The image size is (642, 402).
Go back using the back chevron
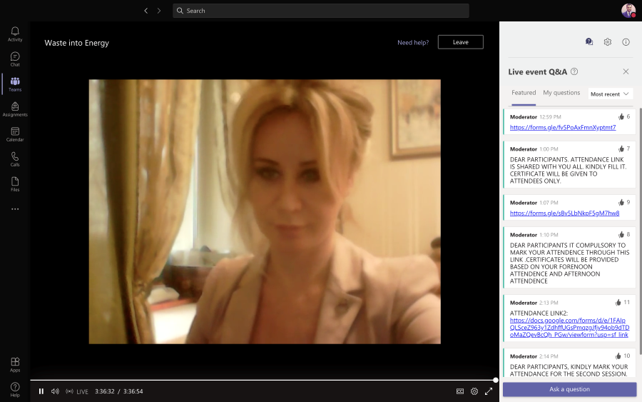point(146,11)
